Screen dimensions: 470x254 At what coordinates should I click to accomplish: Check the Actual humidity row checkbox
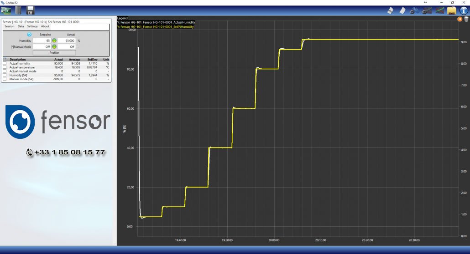pyautogui.click(x=5, y=63)
